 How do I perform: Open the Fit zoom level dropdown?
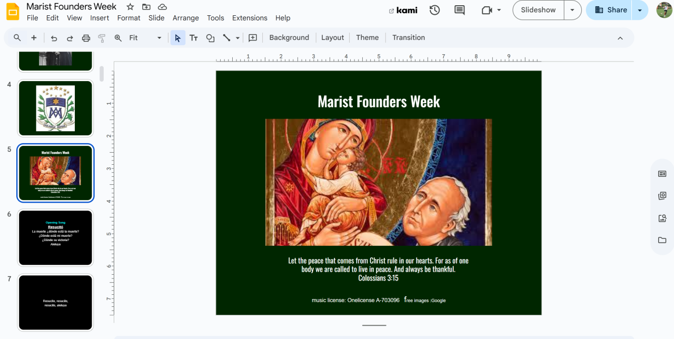[x=145, y=37]
